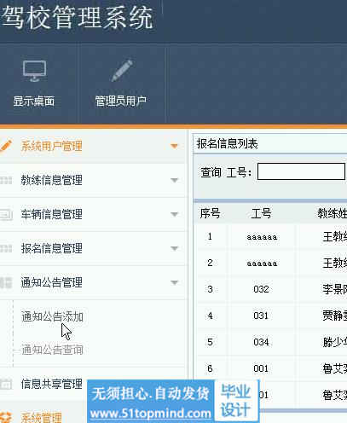The image size is (347, 423).
Task: Collapse the 通知公告管理 arrow
Action: [x=174, y=282]
